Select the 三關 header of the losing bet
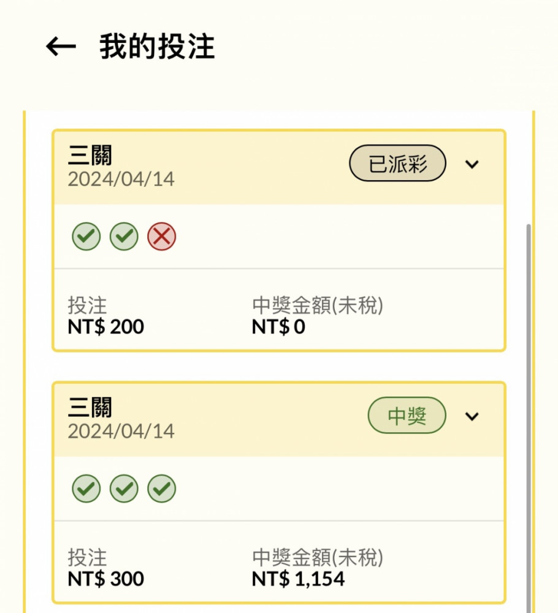 coord(90,156)
